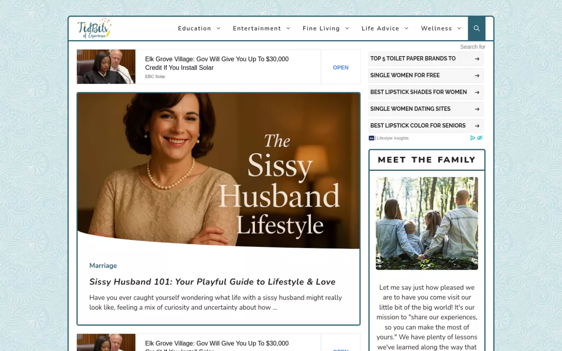Click arrow beside Single Women Dating Sites
This screenshot has width=562, height=351.
coord(477,109)
